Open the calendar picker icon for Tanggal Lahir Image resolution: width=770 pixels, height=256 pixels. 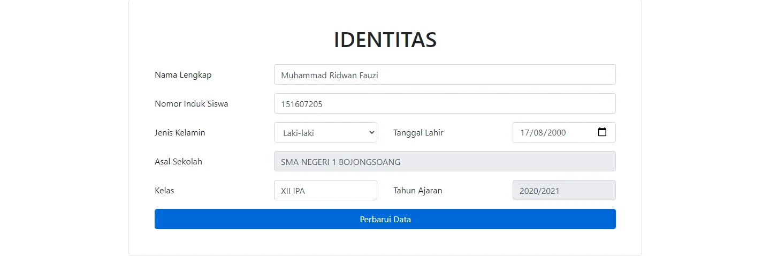tap(602, 132)
